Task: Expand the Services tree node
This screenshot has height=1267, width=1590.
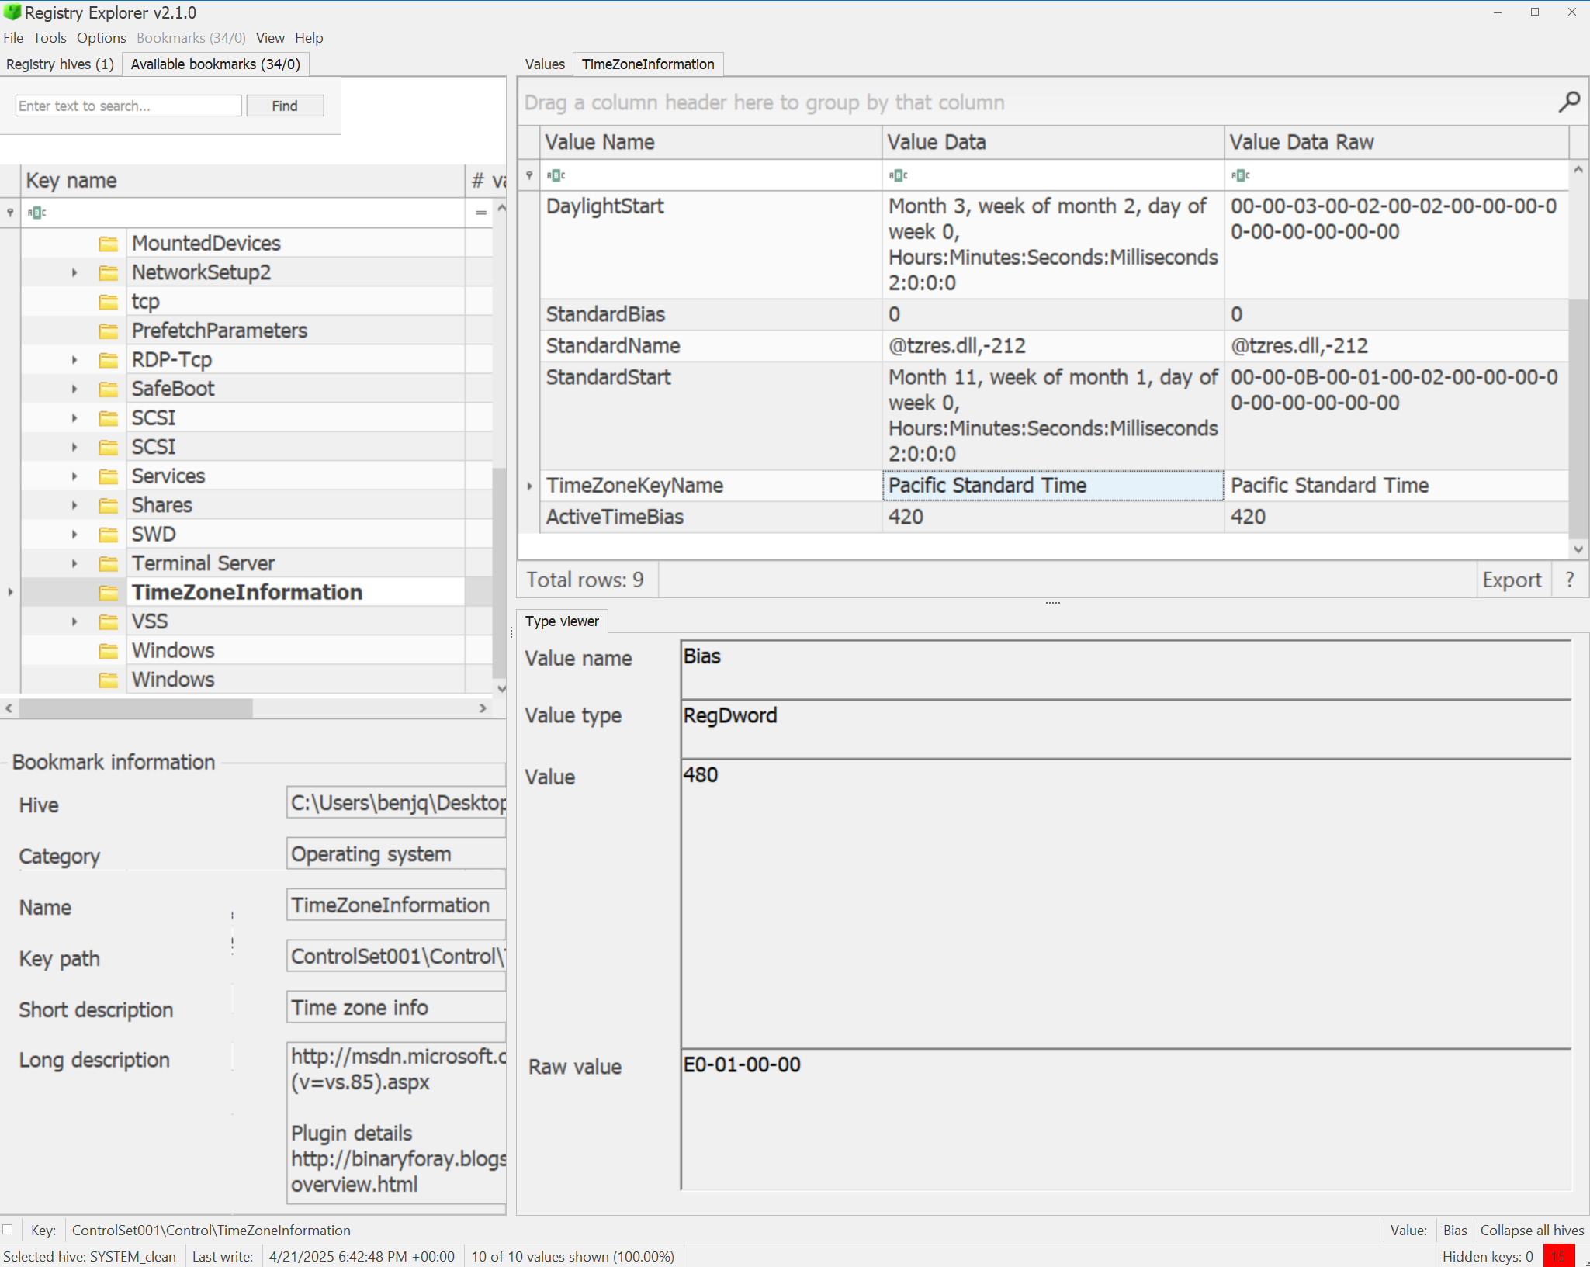Action: [74, 476]
